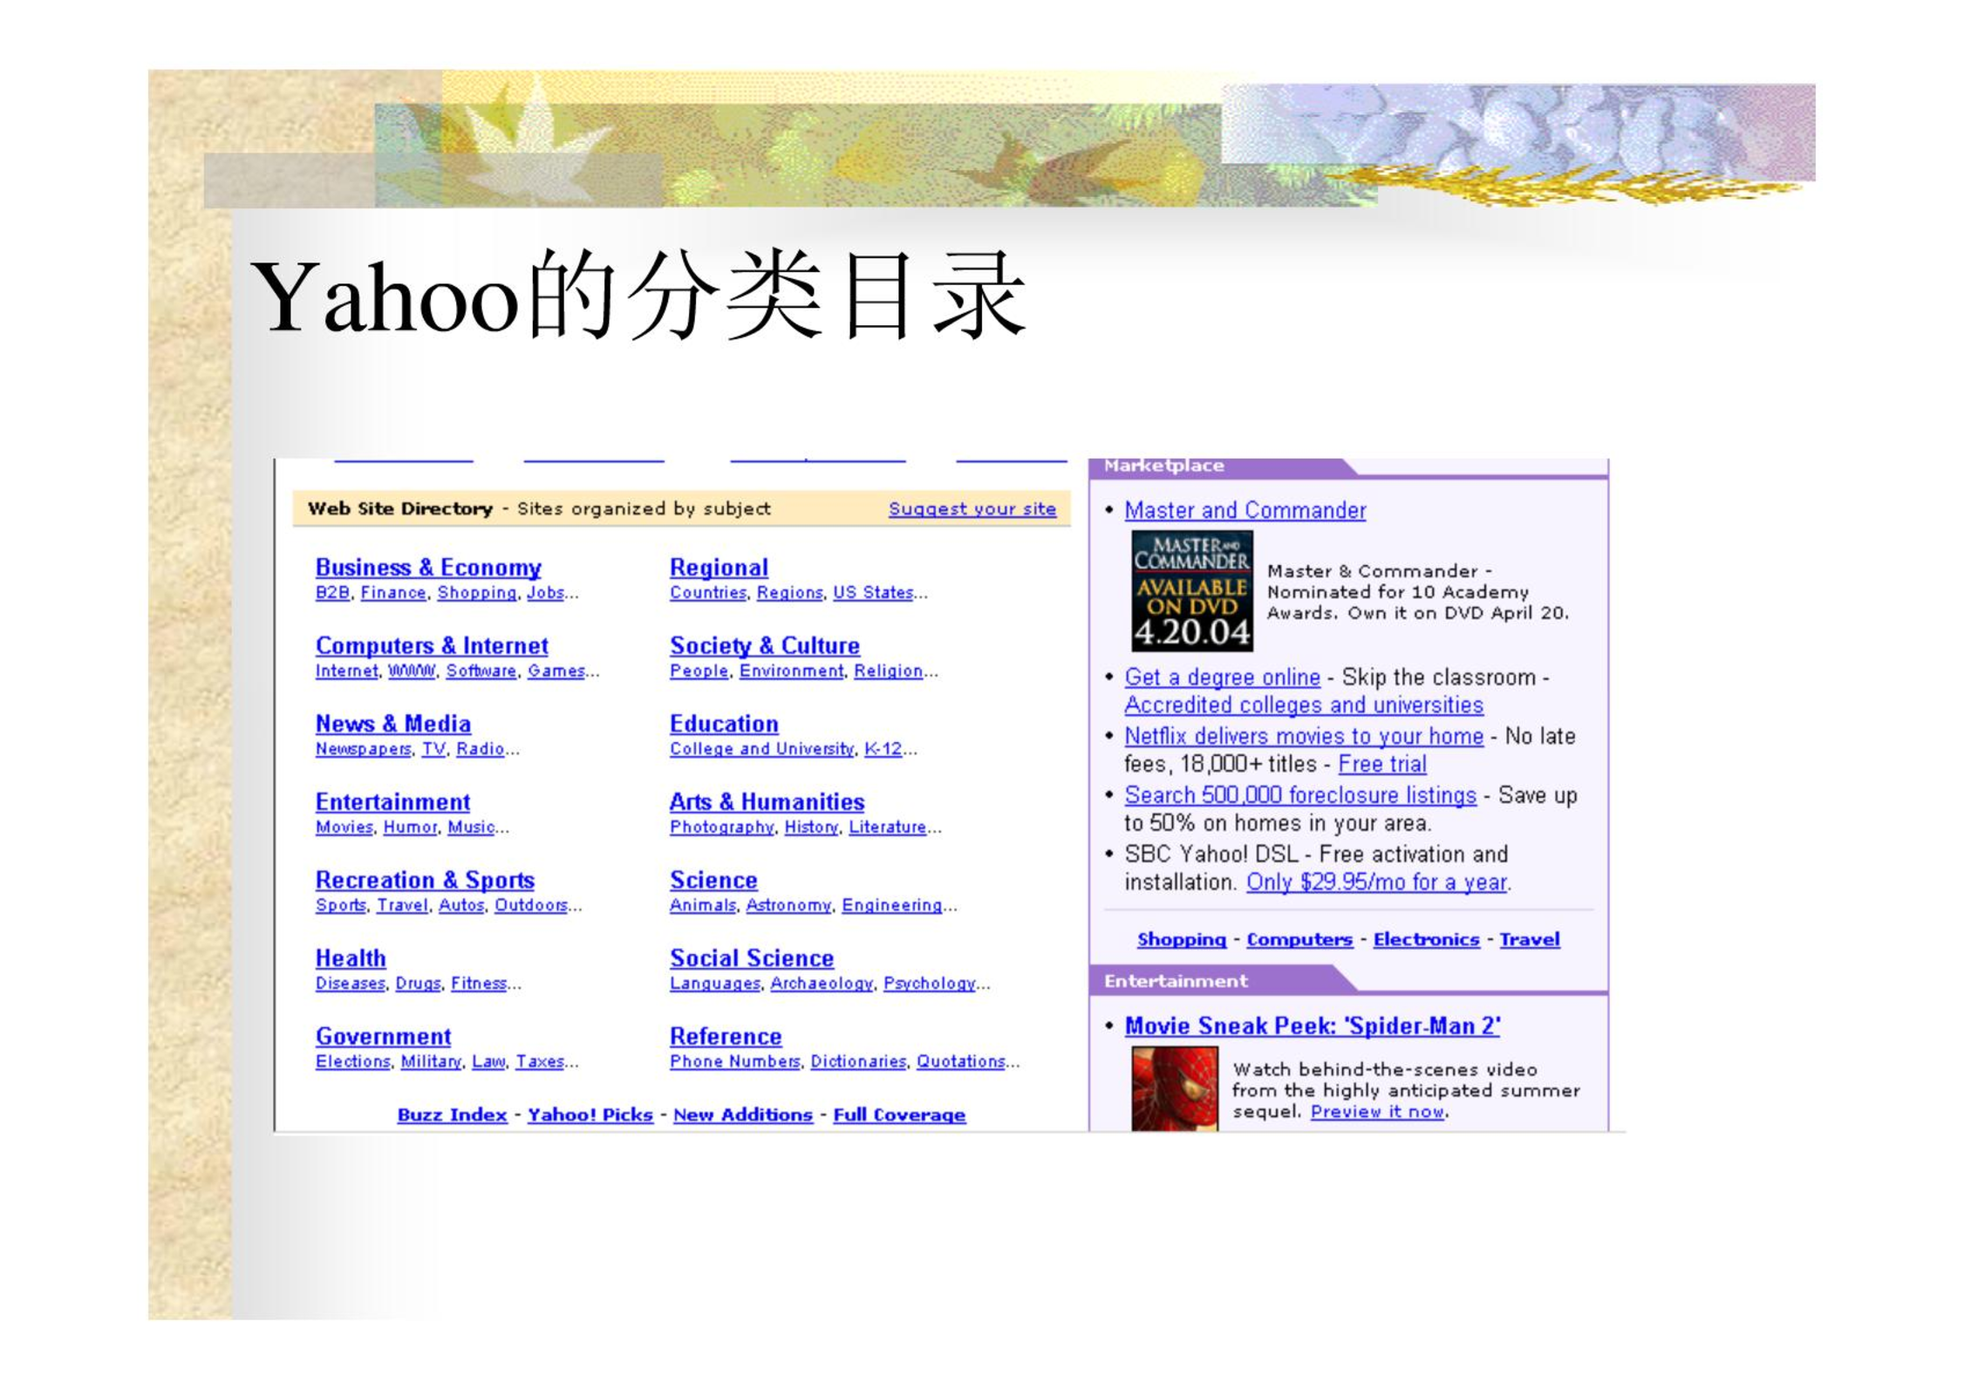This screenshot has width=1964, height=1390.
Task: Click Get a degree online link
Action: click(1222, 678)
